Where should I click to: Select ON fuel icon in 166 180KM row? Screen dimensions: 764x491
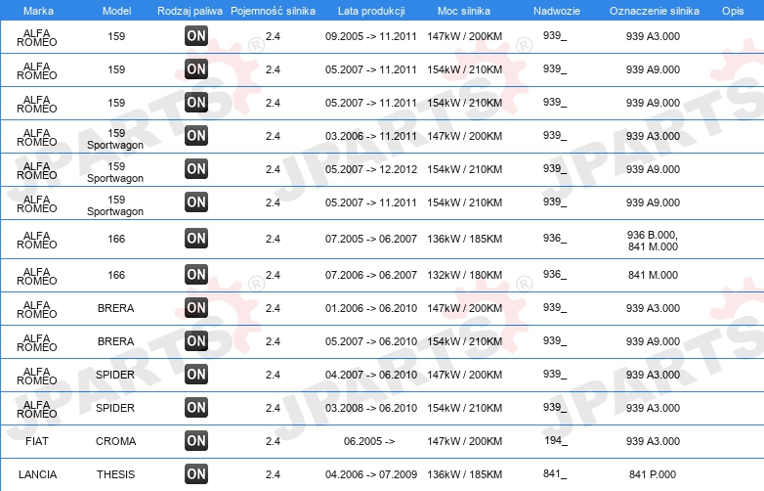point(196,275)
